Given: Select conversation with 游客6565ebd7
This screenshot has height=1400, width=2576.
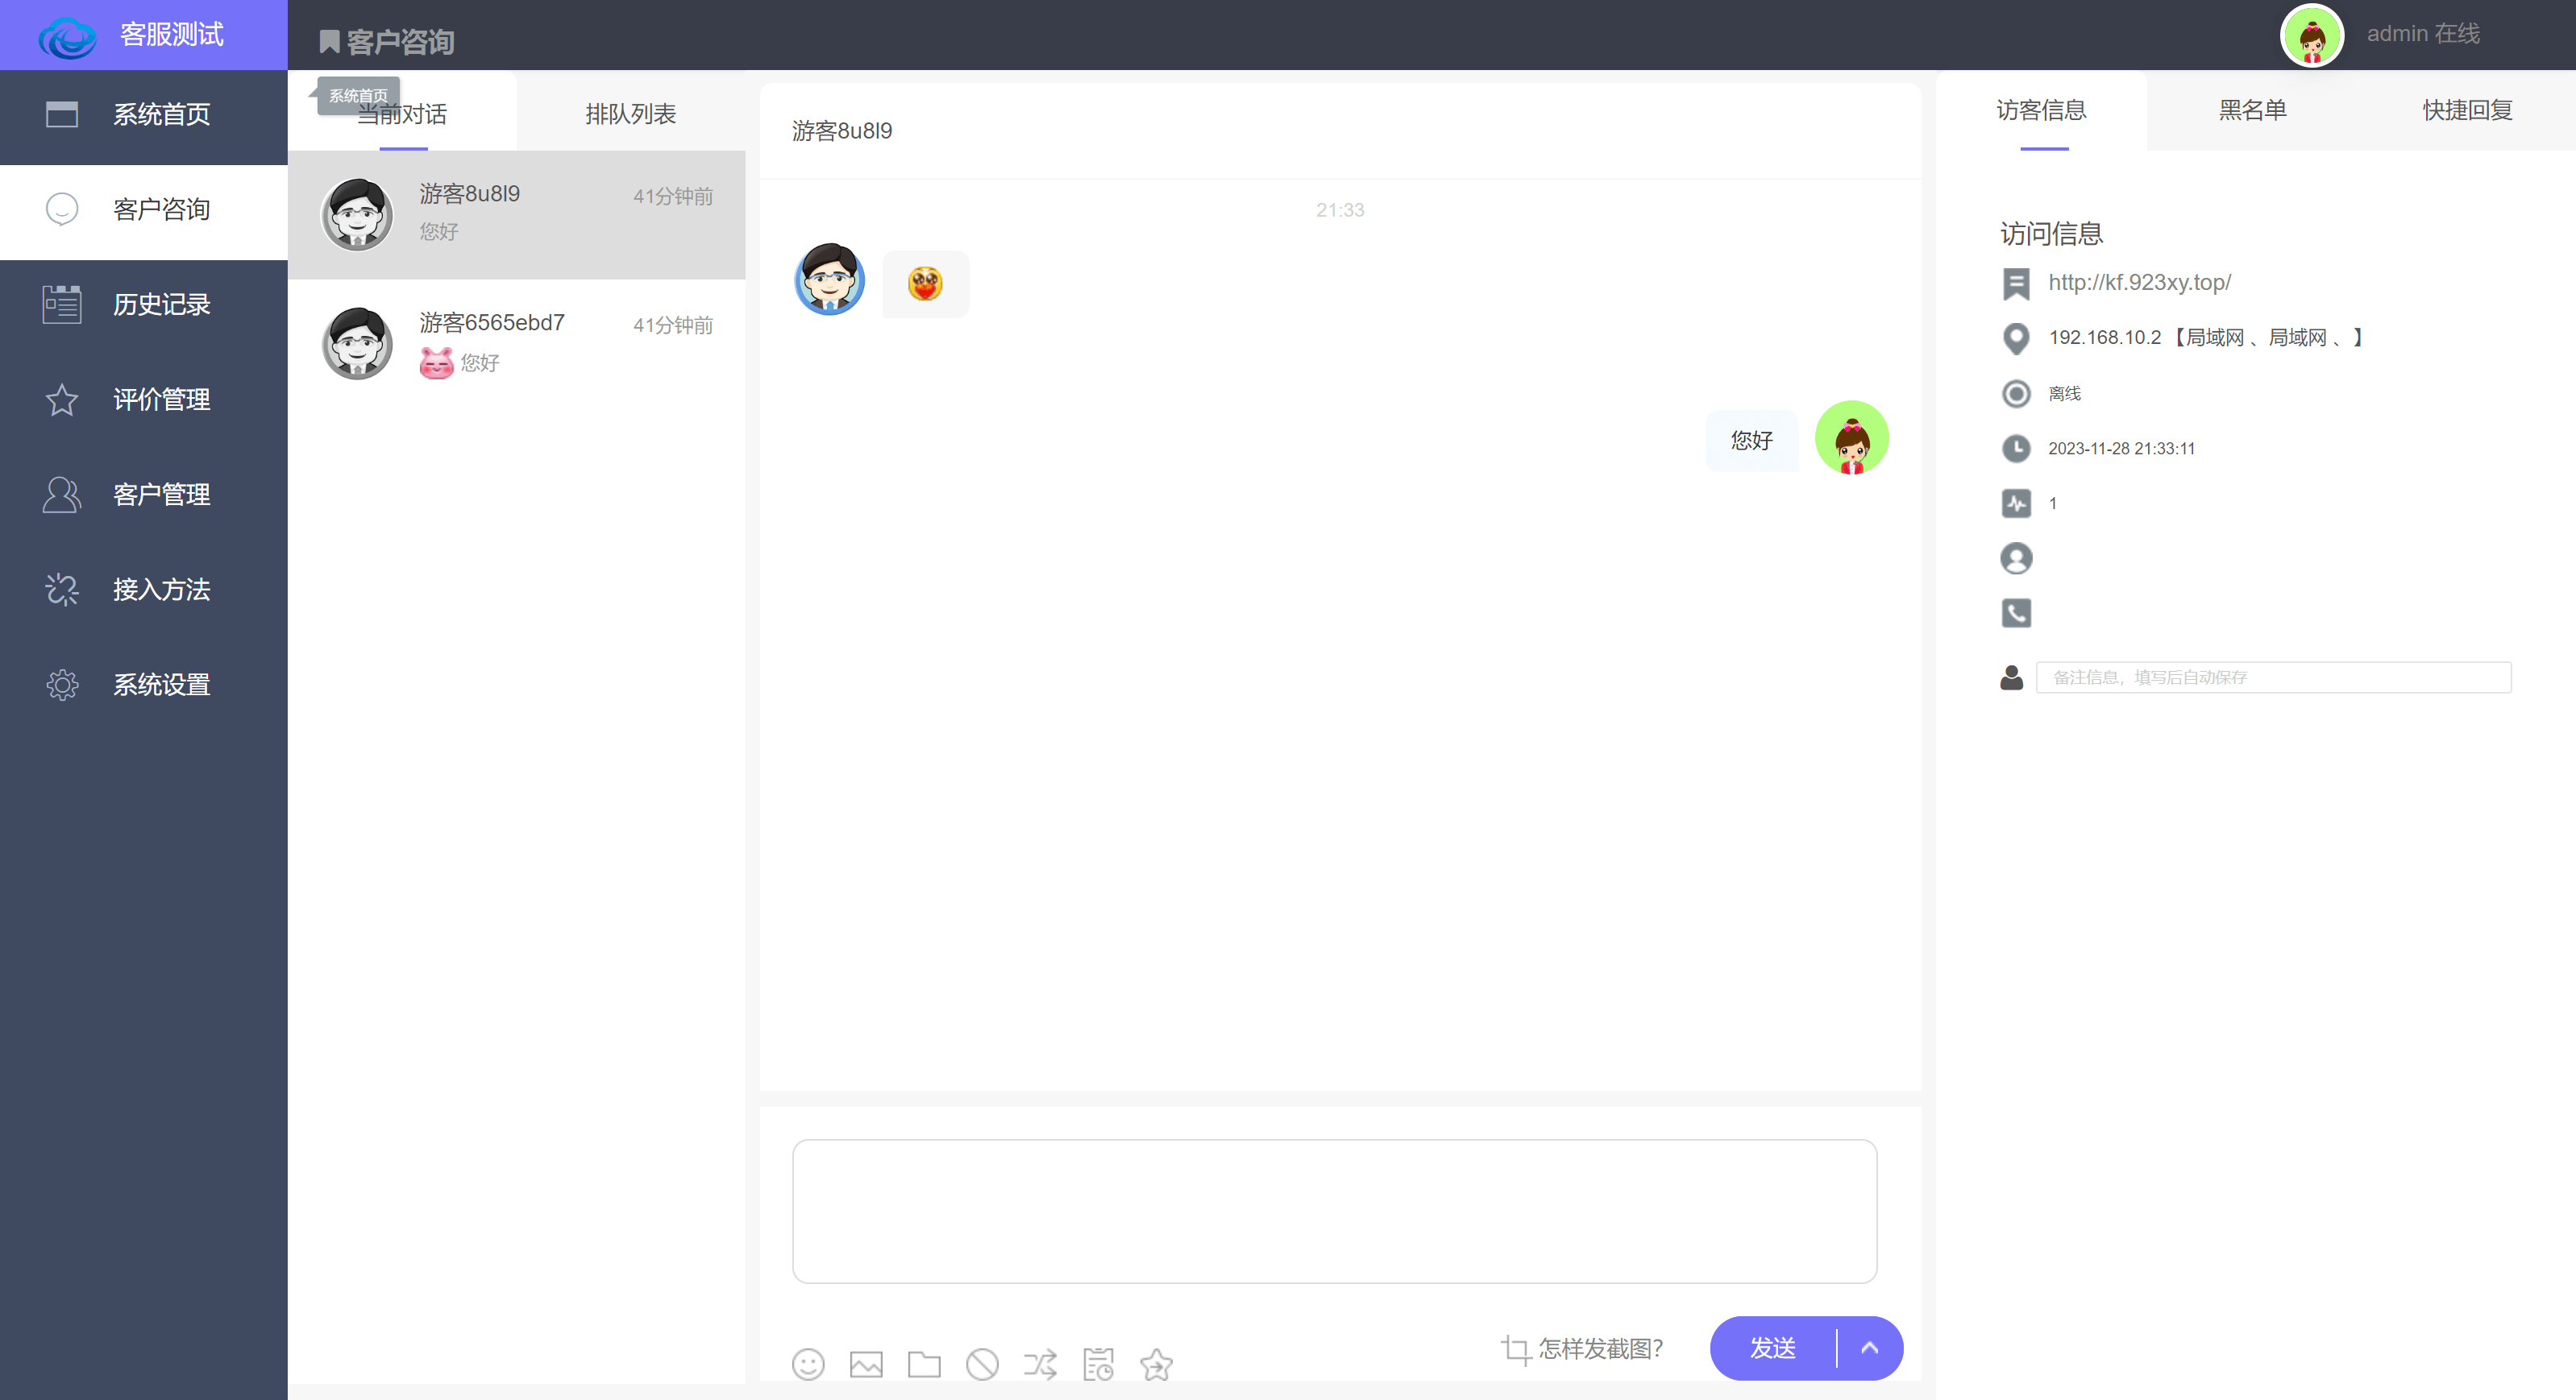Looking at the screenshot, I should [517, 343].
